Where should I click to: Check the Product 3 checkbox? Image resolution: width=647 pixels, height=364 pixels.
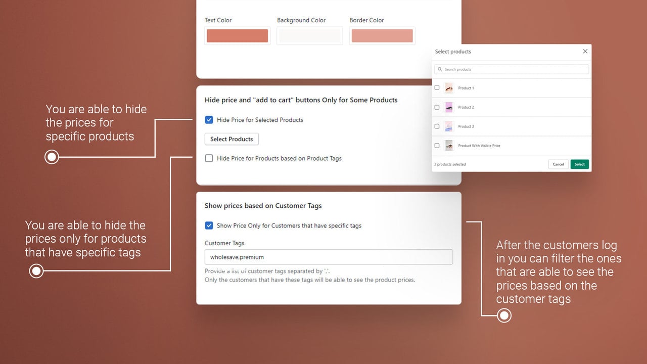pyautogui.click(x=437, y=126)
